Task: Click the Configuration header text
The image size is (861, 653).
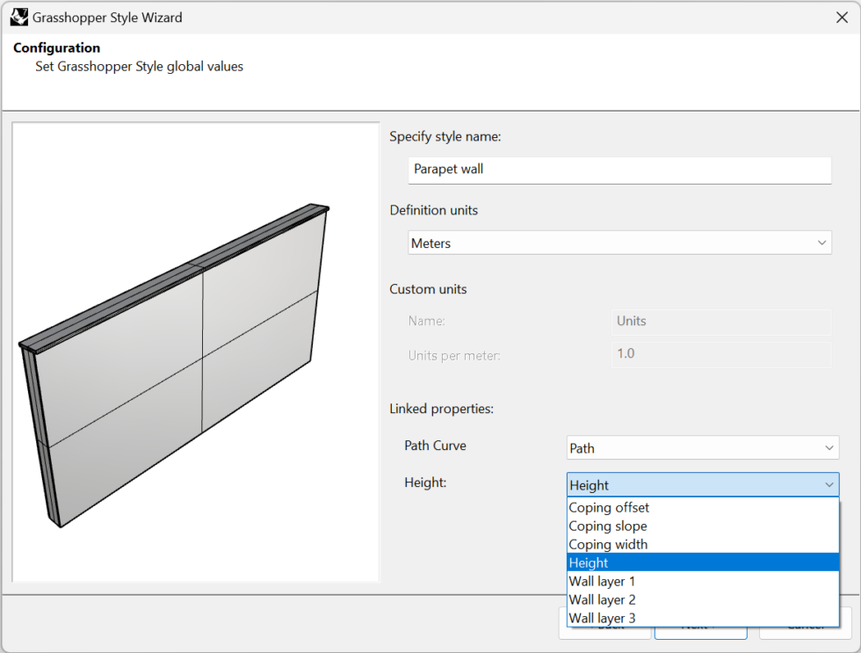Action: (56, 47)
